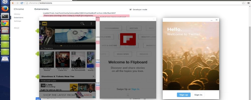The image size is (251, 100).
Task: Open History in Chrome sidebar
Action: pyautogui.click(x=17, y=14)
